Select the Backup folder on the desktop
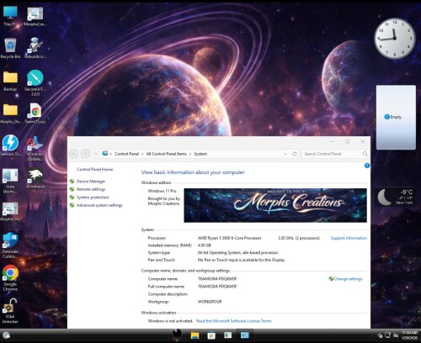 point(10,81)
